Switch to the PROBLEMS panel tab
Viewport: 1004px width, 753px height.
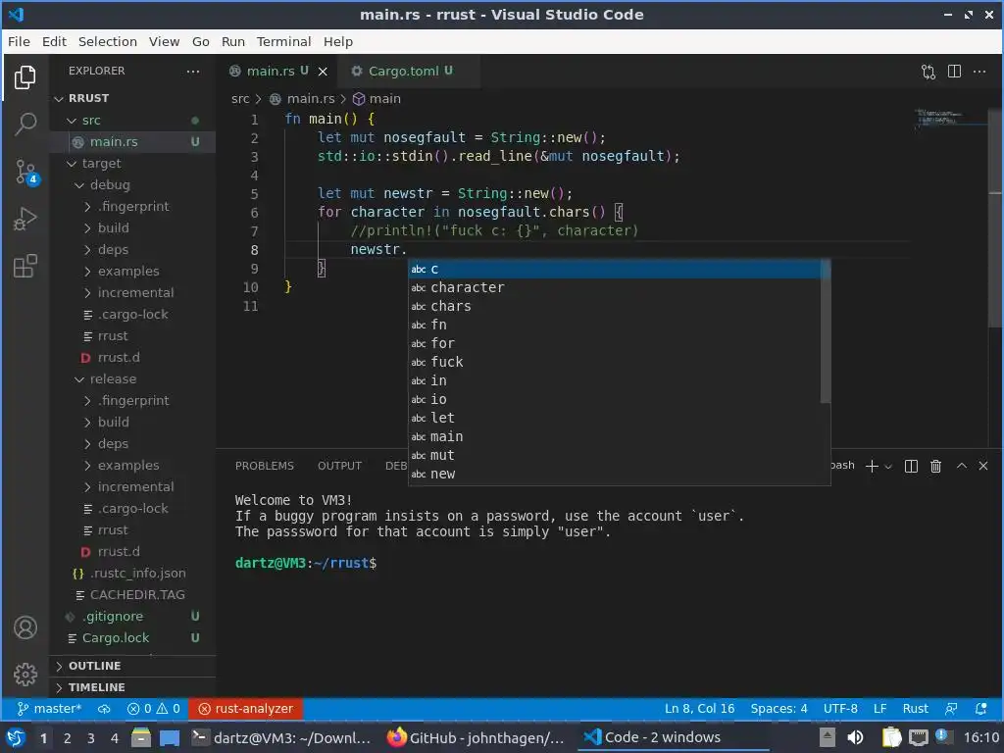coord(265,466)
